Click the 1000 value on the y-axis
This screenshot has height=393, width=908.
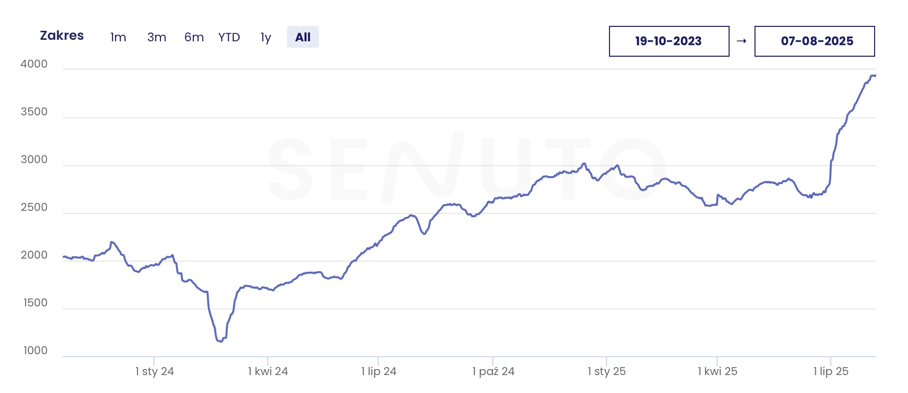click(x=35, y=351)
